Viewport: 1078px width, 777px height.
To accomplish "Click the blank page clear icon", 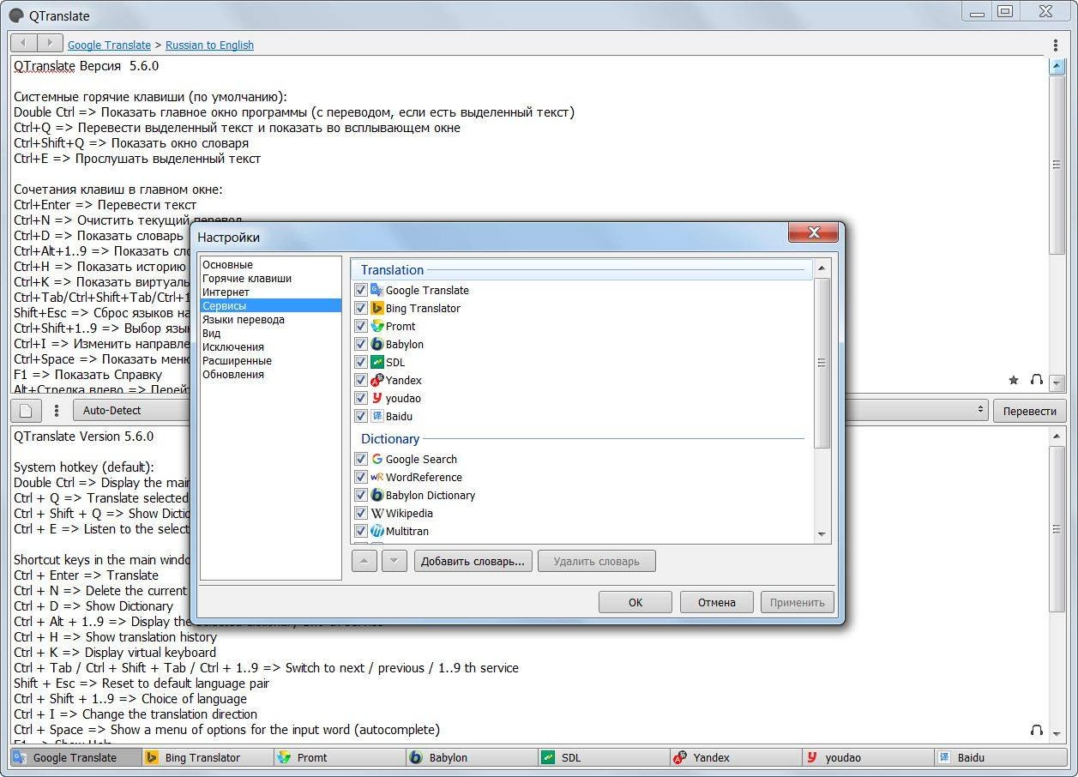I will pos(26,411).
